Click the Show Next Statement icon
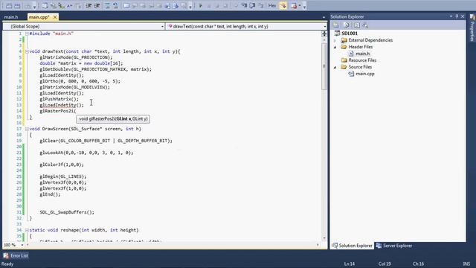Screen dimensions: 476x268 tap(236, 6)
